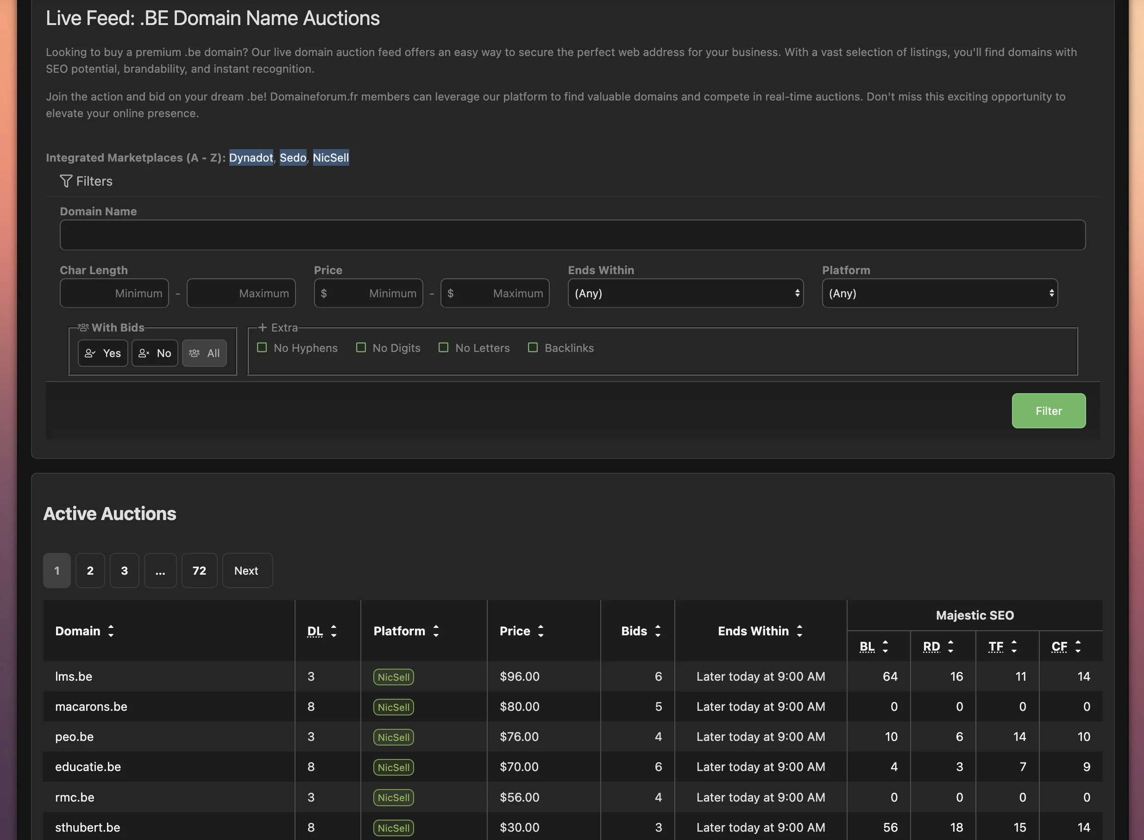Open NicSell marketplace link
This screenshot has width=1144, height=840.
pyautogui.click(x=331, y=157)
